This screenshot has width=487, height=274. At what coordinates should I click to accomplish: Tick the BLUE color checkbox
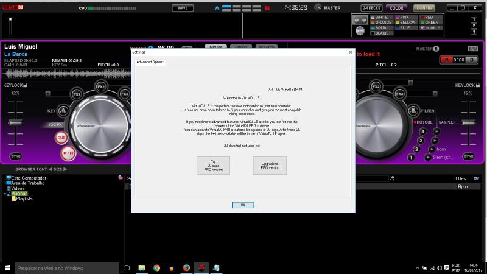[397, 28]
